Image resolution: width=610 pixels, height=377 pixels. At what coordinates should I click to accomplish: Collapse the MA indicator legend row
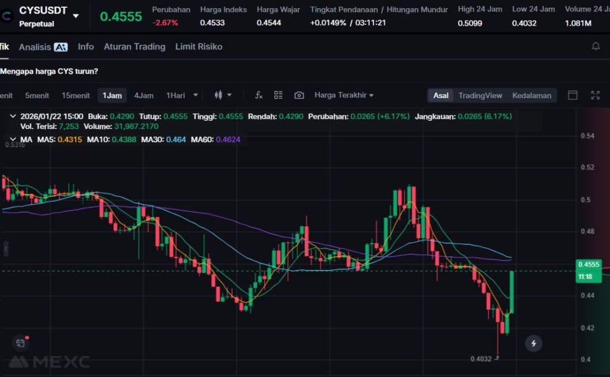[x=13, y=140]
